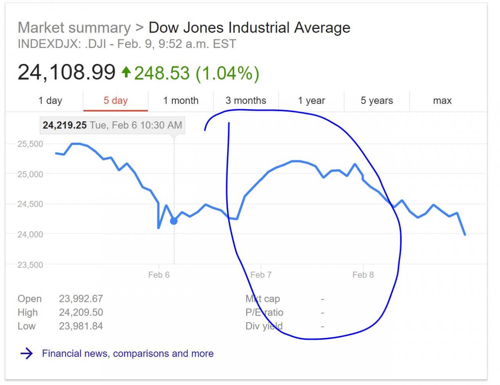Click the green up arrow indicator
Viewport: 500px width, 385px height.
[x=126, y=72]
